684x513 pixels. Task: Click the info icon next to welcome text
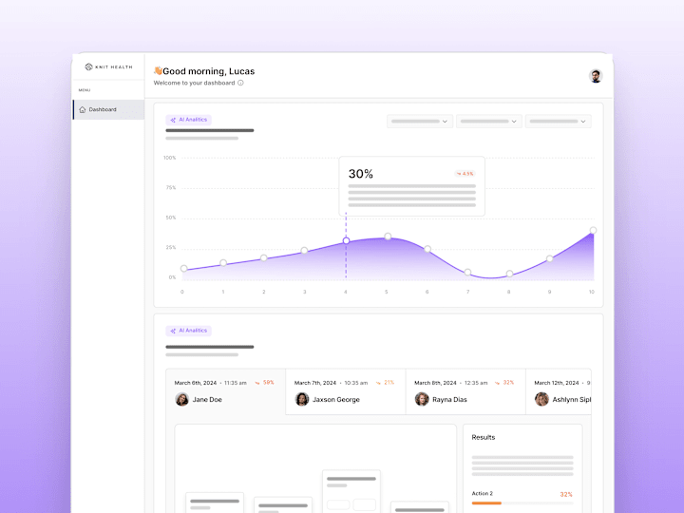(240, 83)
